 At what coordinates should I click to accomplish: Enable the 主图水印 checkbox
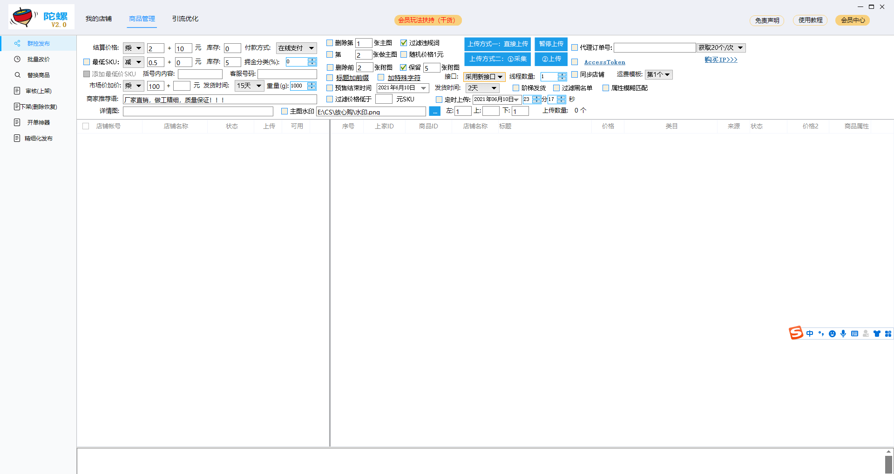284,111
